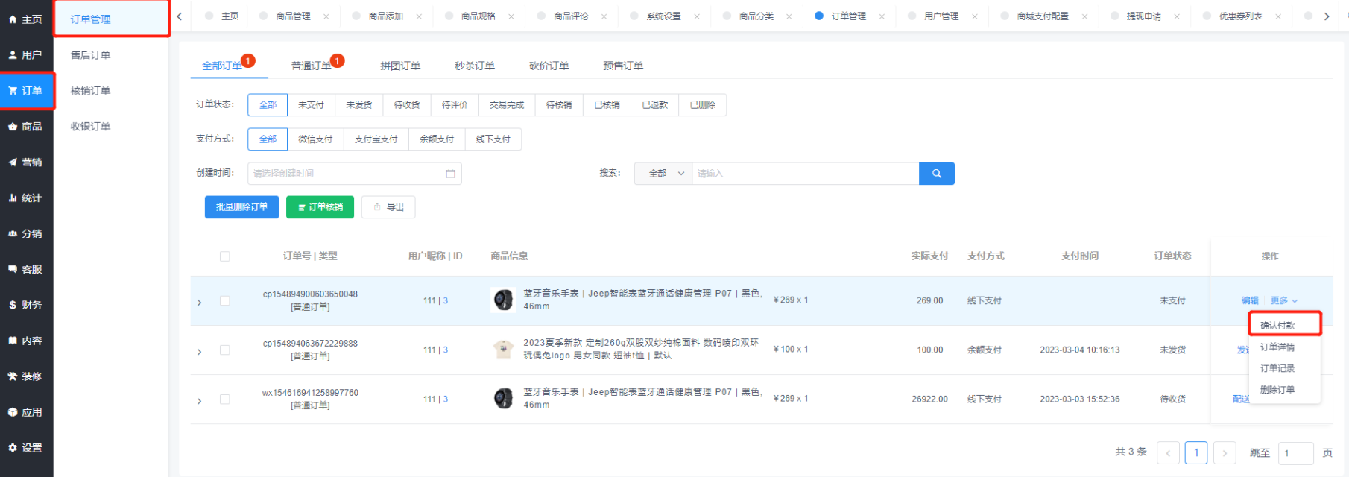Choose 确认付款 from the dropdown menu

point(1277,325)
